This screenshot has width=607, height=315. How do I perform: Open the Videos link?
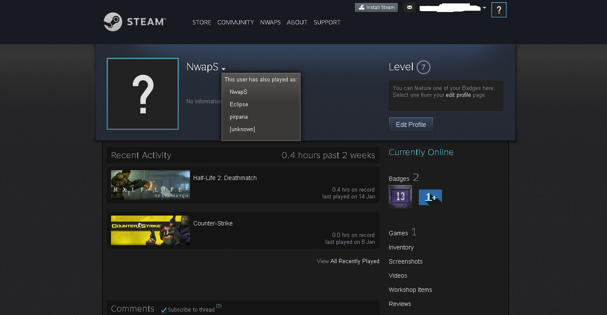[x=398, y=276]
